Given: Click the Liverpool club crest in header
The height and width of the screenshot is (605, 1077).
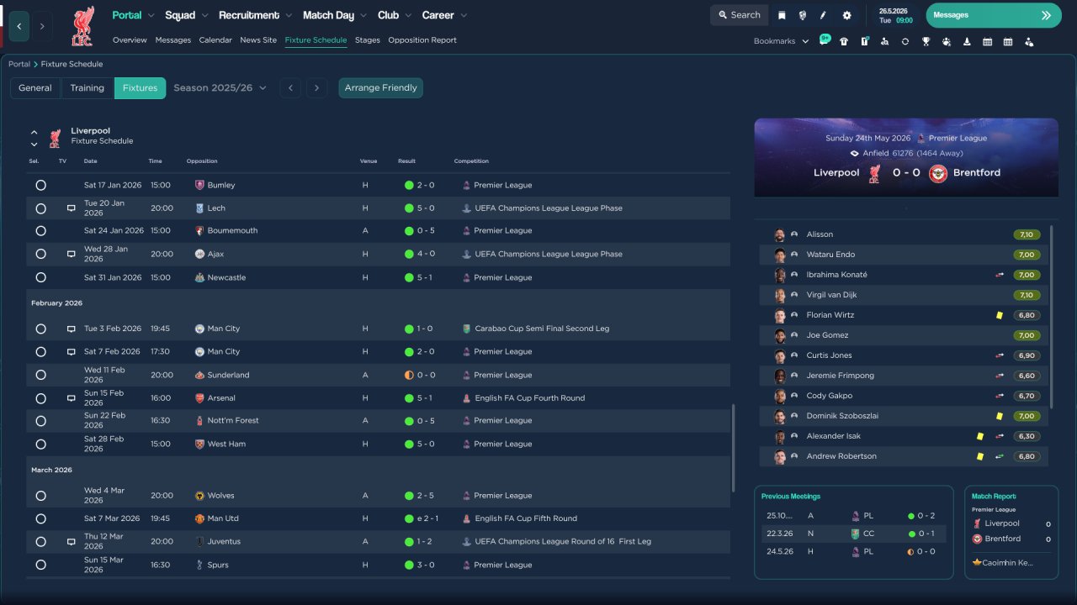Looking at the screenshot, I should coord(82,26).
